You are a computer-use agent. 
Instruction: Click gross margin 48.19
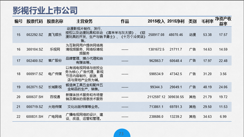(x=207, y=87)
